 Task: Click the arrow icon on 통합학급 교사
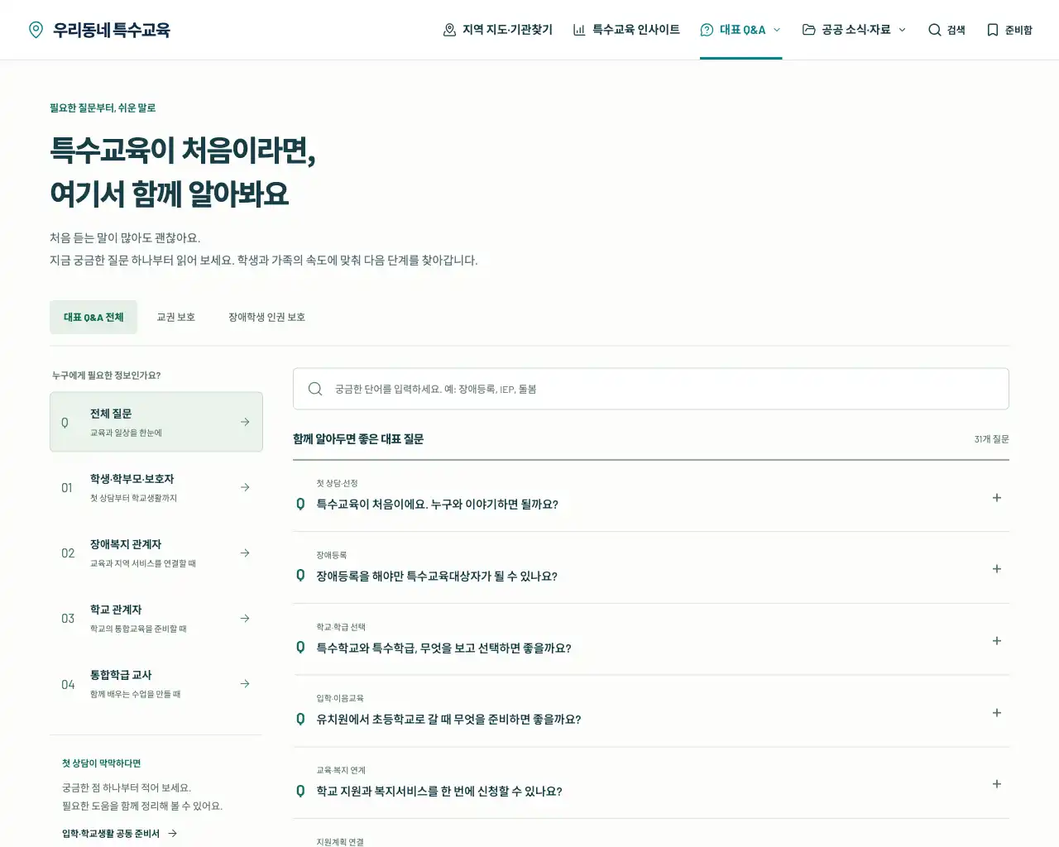tap(245, 683)
